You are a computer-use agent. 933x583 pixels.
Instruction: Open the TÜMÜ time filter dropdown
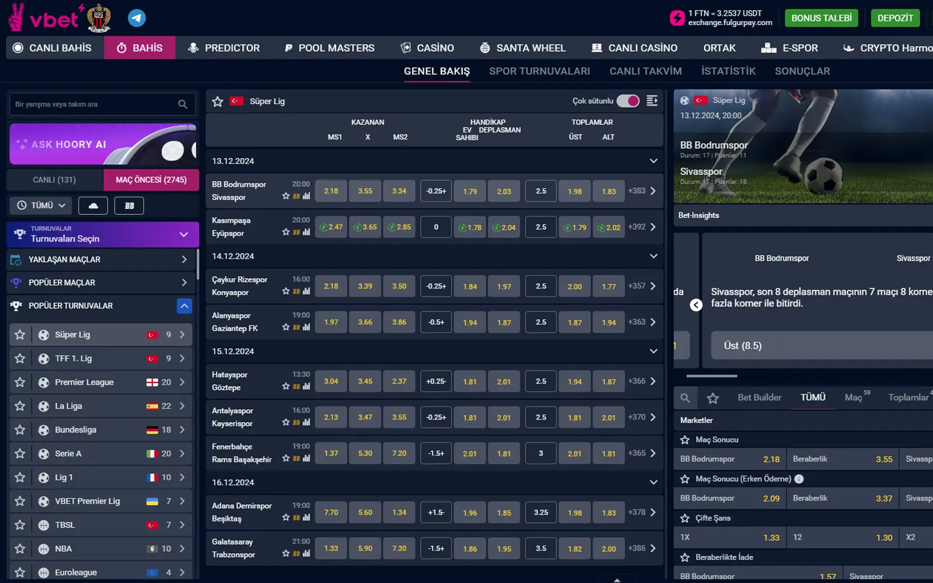point(41,205)
